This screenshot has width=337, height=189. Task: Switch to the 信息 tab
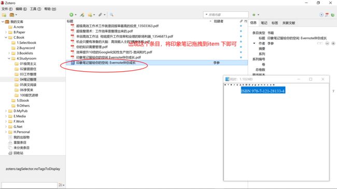click(x=253, y=23)
